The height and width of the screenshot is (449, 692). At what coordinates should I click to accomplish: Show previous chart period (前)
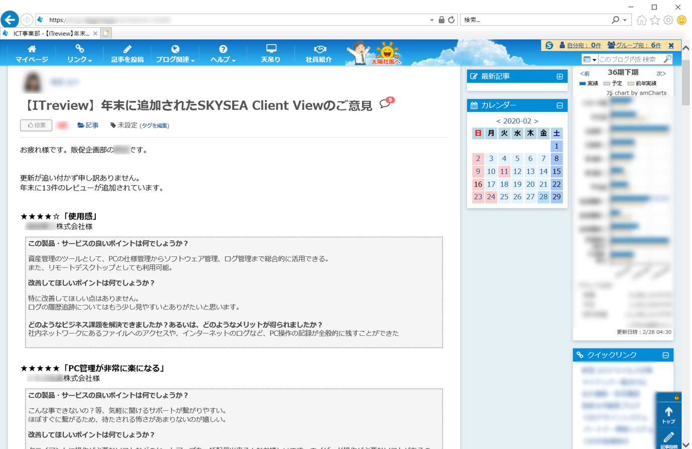coord(585,74)
